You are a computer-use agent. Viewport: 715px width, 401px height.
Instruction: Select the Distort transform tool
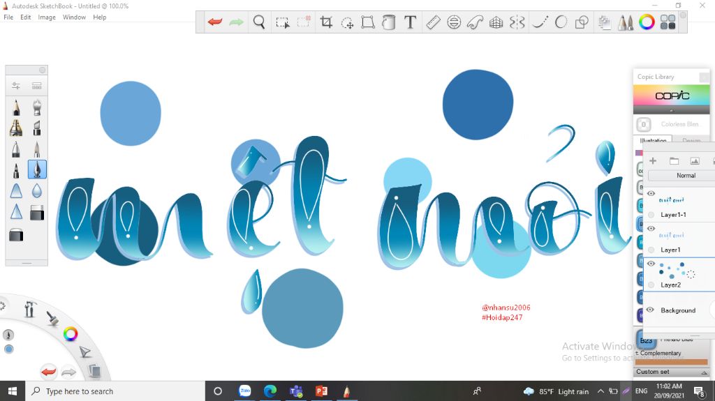[367, 22]
